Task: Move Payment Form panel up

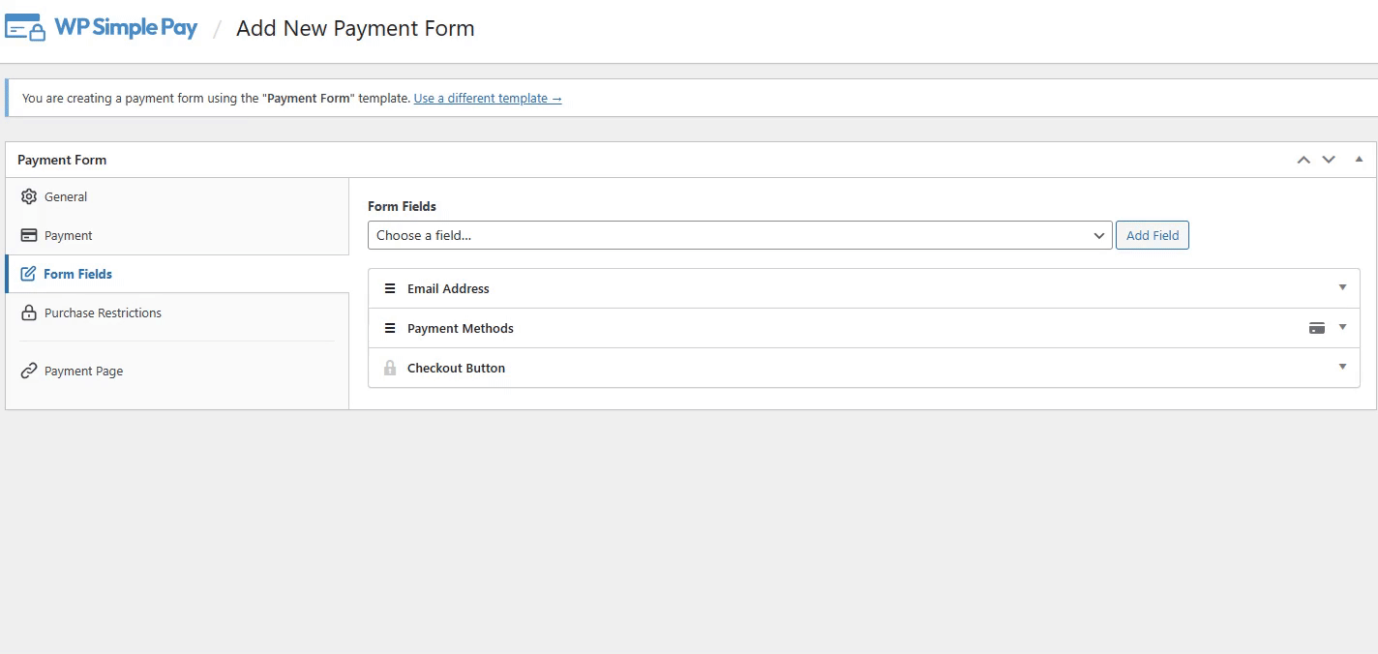Action: pos(1303,160)
